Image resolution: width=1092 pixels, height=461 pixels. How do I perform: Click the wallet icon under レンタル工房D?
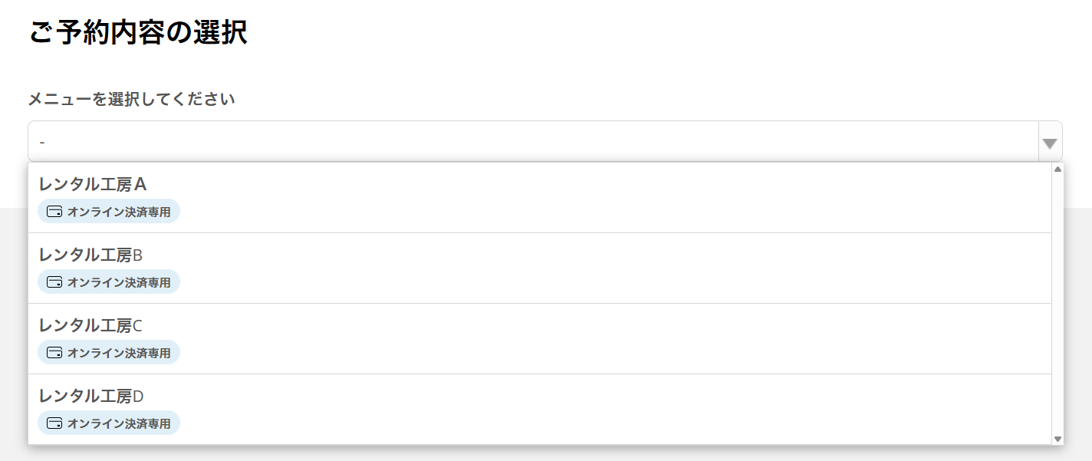pyautogui.click(x=54, y=423)
